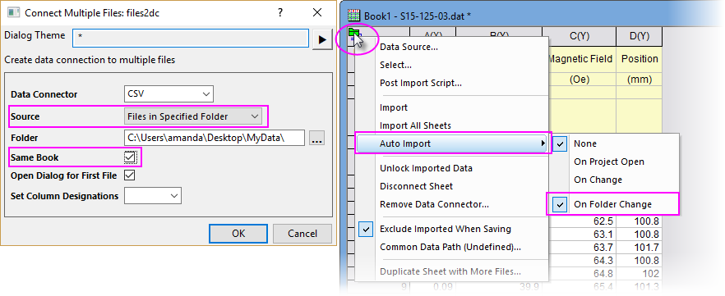The width and height of the screenshot is (725, 296).
Task: Choose On Change auto import option
Action: [x=598, y=180]
